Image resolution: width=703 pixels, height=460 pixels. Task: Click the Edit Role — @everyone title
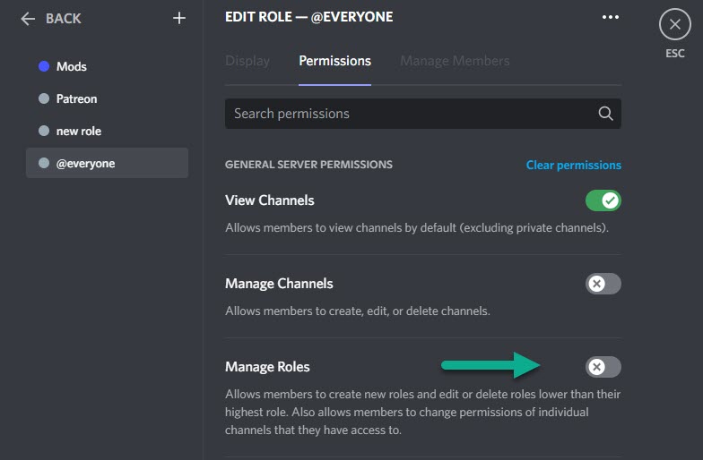click(308, 17)
